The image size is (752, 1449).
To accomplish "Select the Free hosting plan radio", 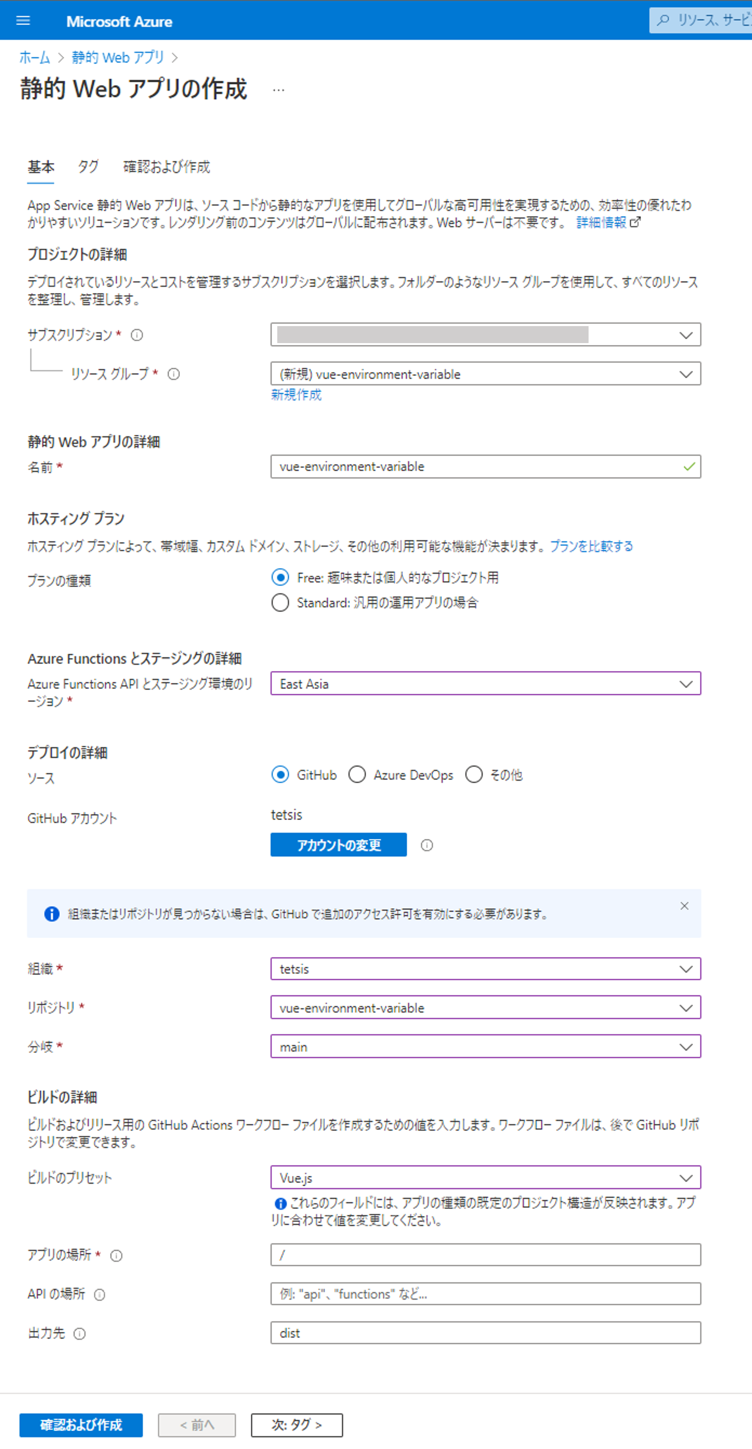I will click(x=280, y=578).
